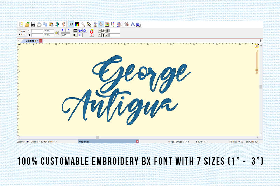The width and height of the screenshot is (280, 186).
Task: Paste from clipboard icon
Action: (x=51, y=24)
